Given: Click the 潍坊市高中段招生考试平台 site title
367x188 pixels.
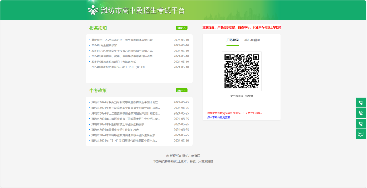Looking at the screenshot, I should pyautogui.click(x=143, y=11).
